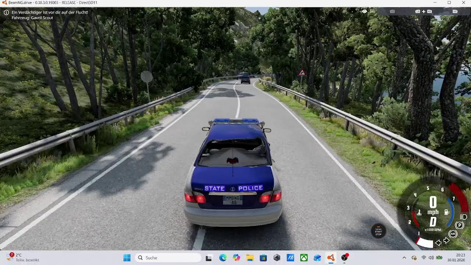The height and width of the screenshot is (265, 471).
Task: Click the Engine Start Stop button
Action: pos(378,232)
